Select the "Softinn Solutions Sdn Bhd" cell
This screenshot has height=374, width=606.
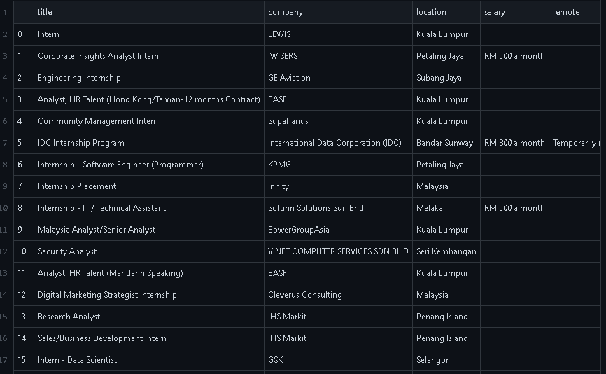coord(316,208)
